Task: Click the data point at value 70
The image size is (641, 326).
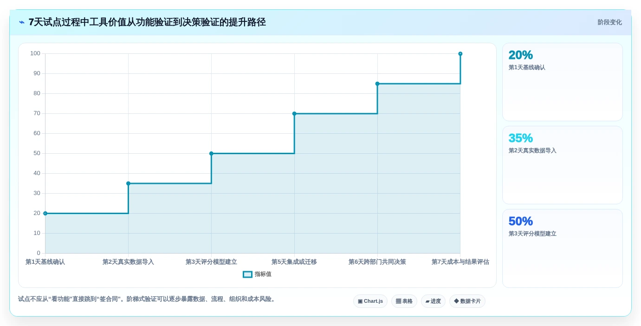Action: tap(294, 114)
